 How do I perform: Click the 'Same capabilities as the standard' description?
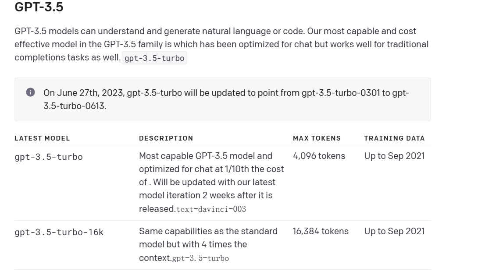click(x=208, y=231)
